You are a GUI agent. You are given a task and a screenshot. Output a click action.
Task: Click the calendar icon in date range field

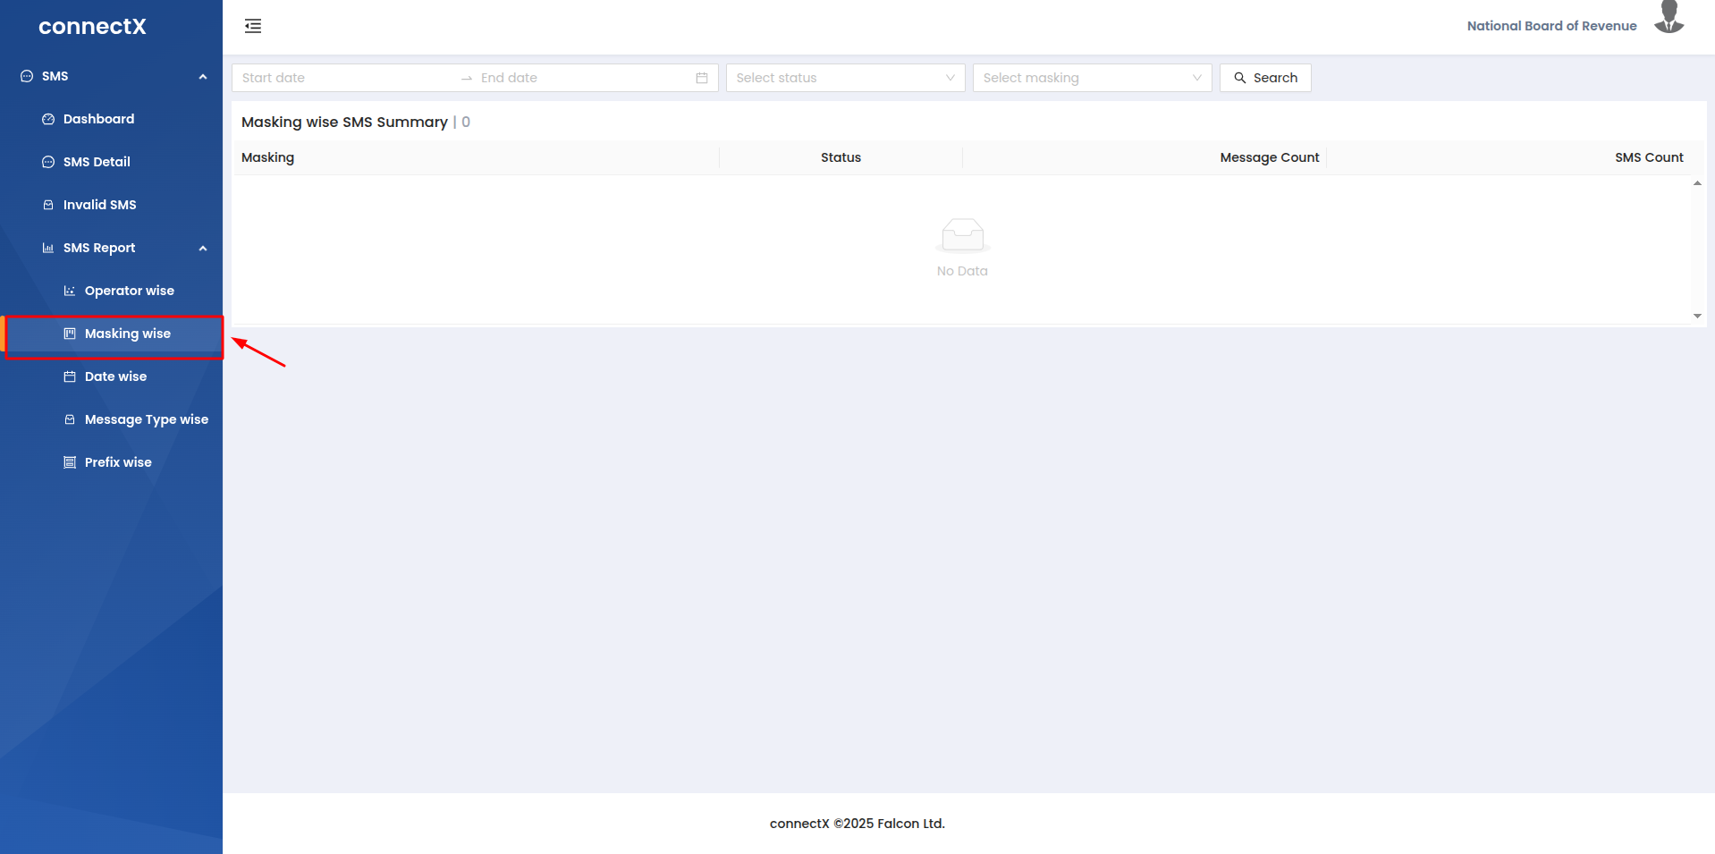[x=702, y=78]
